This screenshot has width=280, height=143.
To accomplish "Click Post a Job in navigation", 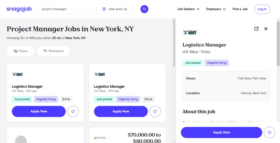I will click(240, 9).
